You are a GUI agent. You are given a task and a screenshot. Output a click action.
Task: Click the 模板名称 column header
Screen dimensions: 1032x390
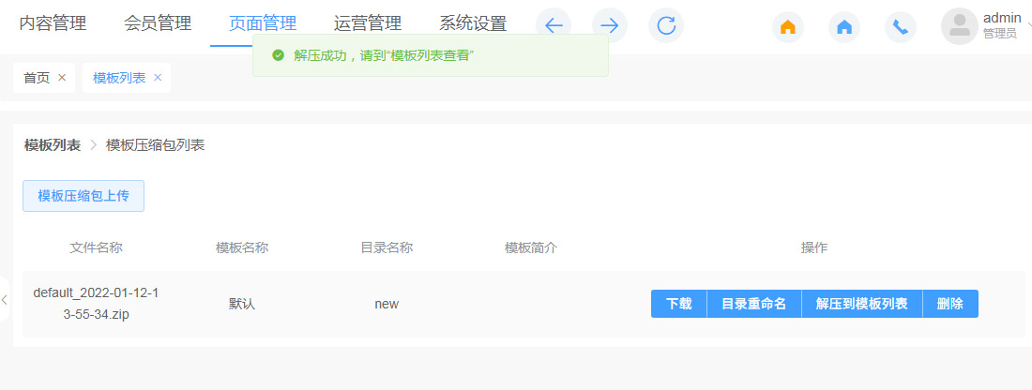point(242,247)
